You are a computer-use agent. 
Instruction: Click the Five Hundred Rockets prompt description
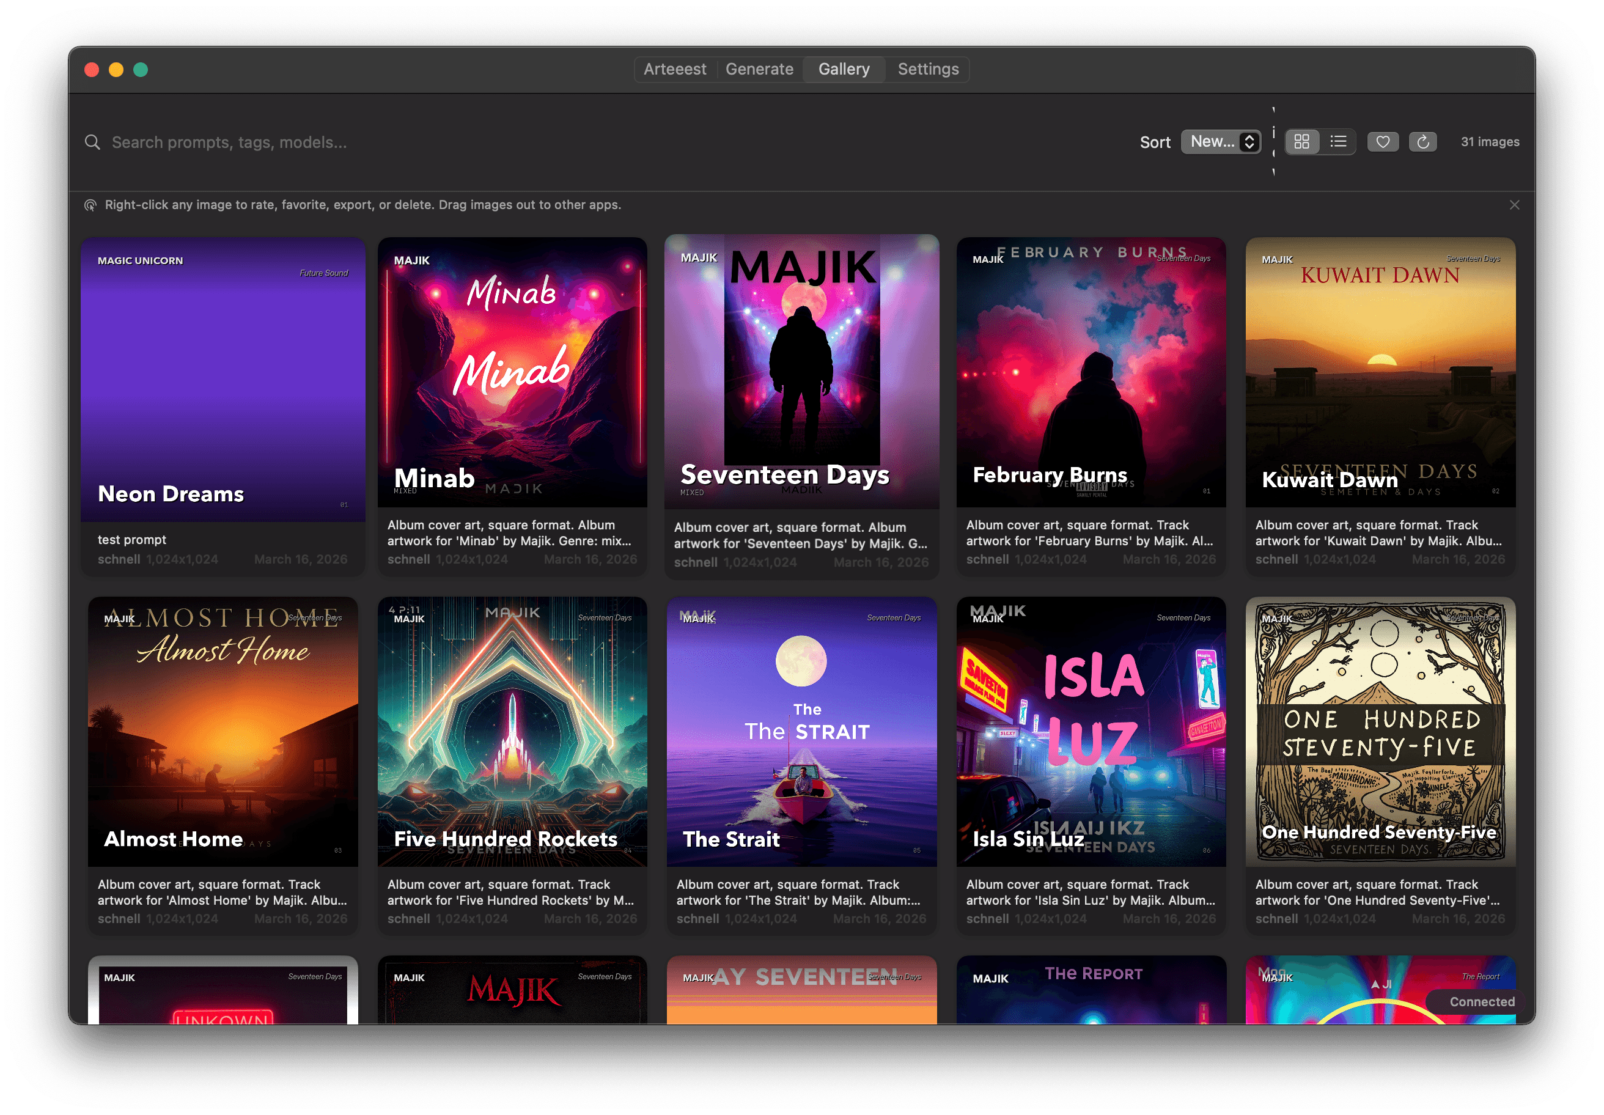(x=510, y=892)
